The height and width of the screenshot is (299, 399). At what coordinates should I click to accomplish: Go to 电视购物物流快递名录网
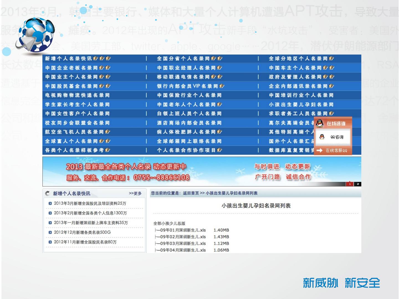[x=77, y=95]
